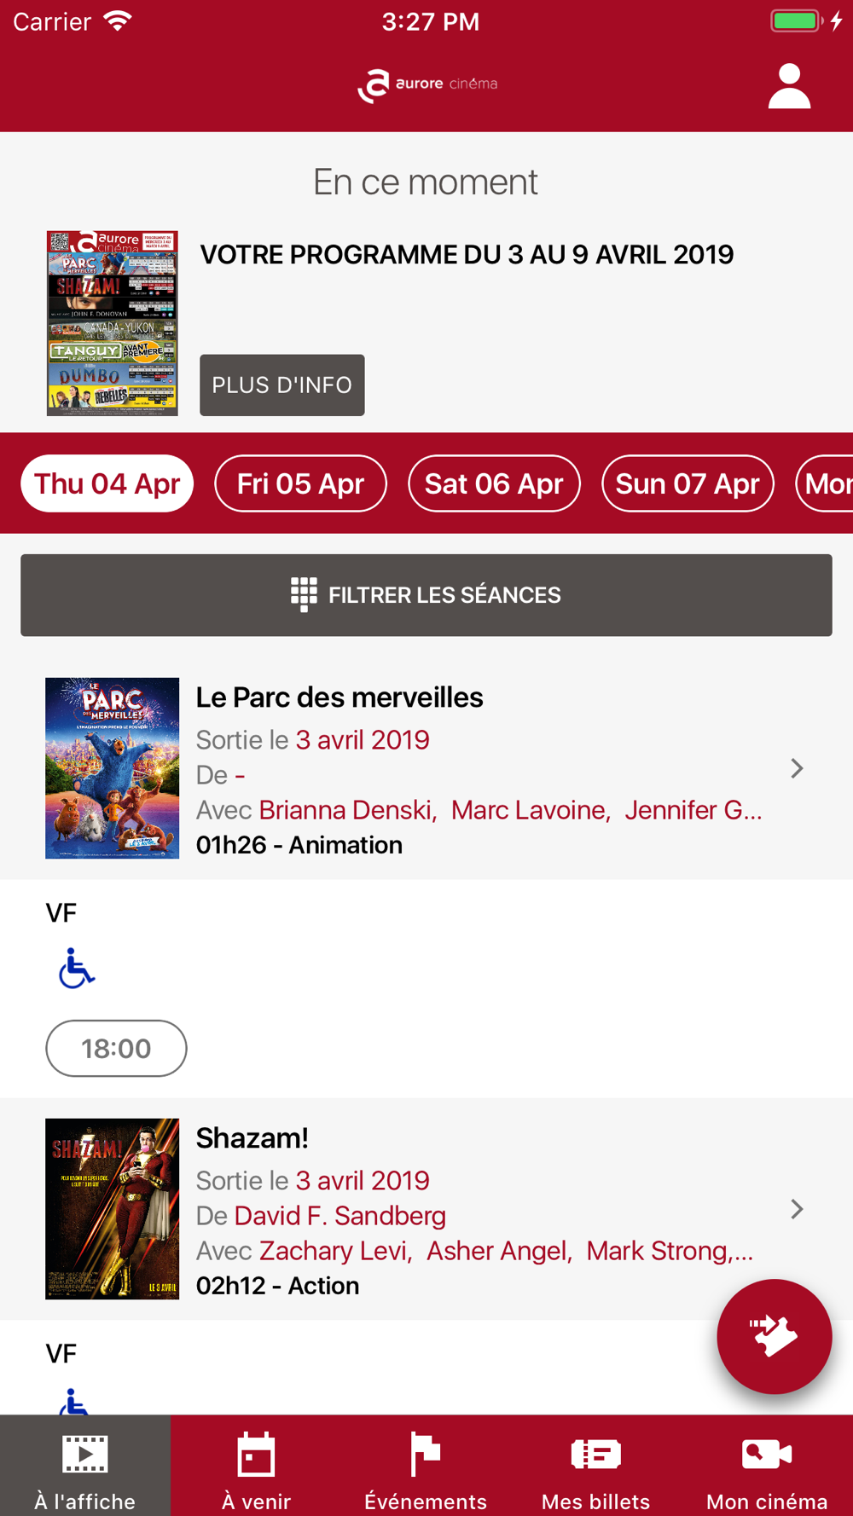
Task: Select the Fri 05 Apr date
Action: pos(300,483)
